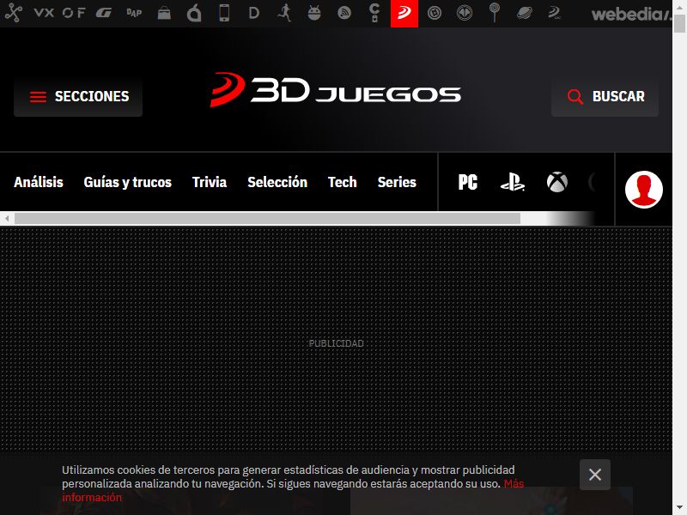Select the PlayStation platform icon

coord(513,182)
